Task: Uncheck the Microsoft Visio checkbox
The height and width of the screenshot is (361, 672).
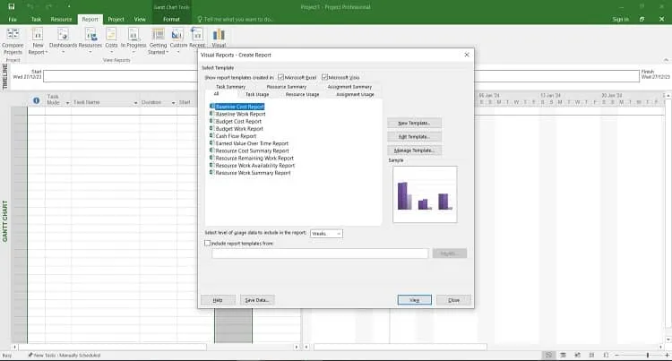Action: [x=324, y=77]
